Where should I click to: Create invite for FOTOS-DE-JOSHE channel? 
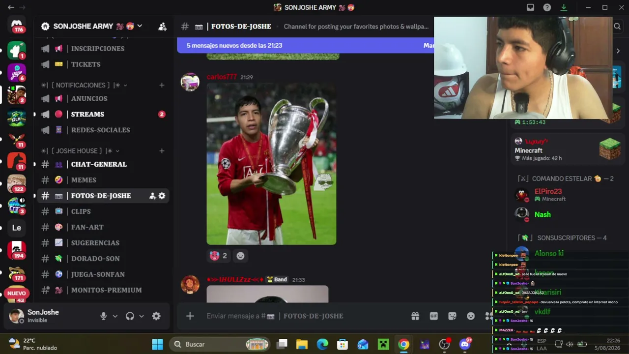[x=152, y=196]
